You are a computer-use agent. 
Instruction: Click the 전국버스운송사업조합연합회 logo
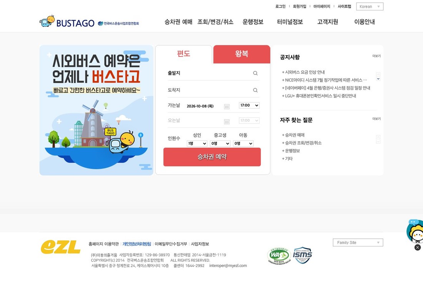coord(118,23)
